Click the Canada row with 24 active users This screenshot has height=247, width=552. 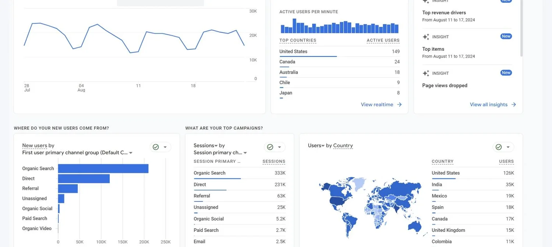pos(339,62)
